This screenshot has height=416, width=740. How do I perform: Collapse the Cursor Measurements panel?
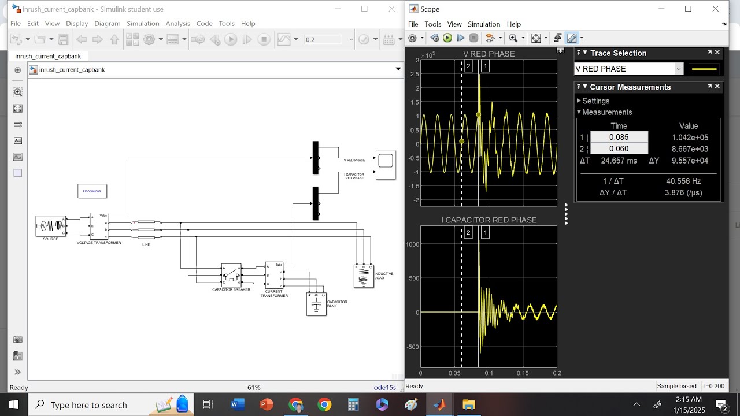click(585, 87)
